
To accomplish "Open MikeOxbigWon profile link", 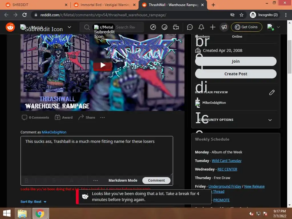I will (54, 132).
